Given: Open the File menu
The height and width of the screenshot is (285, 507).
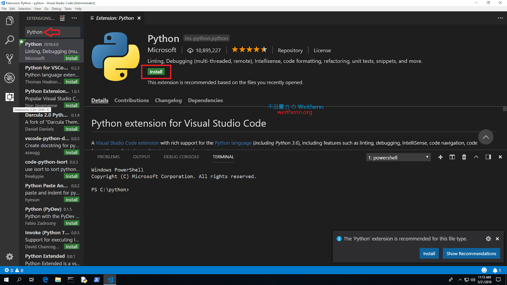Looking at the screenshot, I should click(4, 9).
